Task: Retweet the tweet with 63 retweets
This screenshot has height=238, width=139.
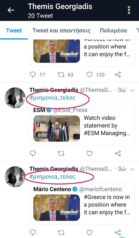Action: coord(61,75)
